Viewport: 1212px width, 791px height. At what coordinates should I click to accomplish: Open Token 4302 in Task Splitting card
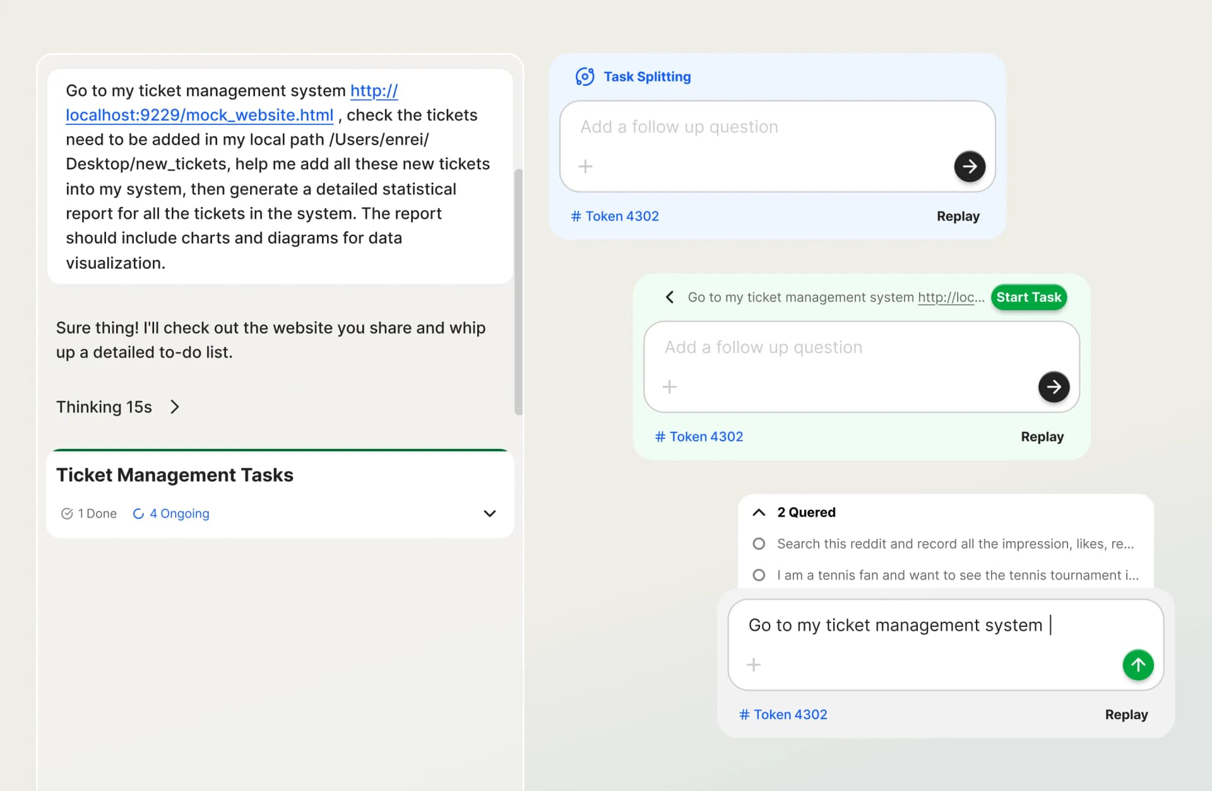tap(615, 216)
